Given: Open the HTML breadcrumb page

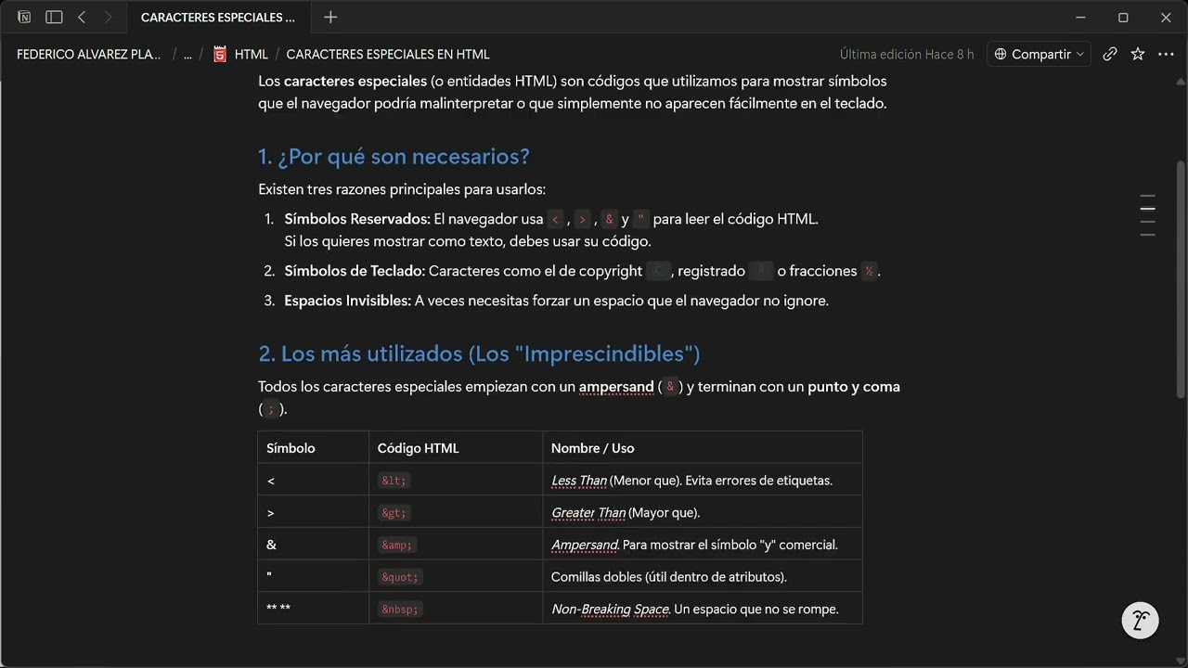Looking at the screenshot, I should pos(252,54).
